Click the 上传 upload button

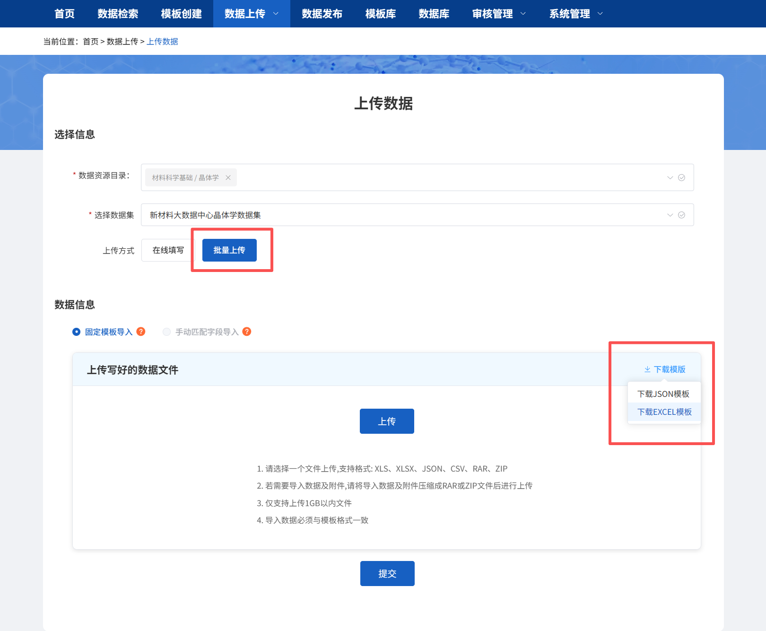tap(387, 421)
